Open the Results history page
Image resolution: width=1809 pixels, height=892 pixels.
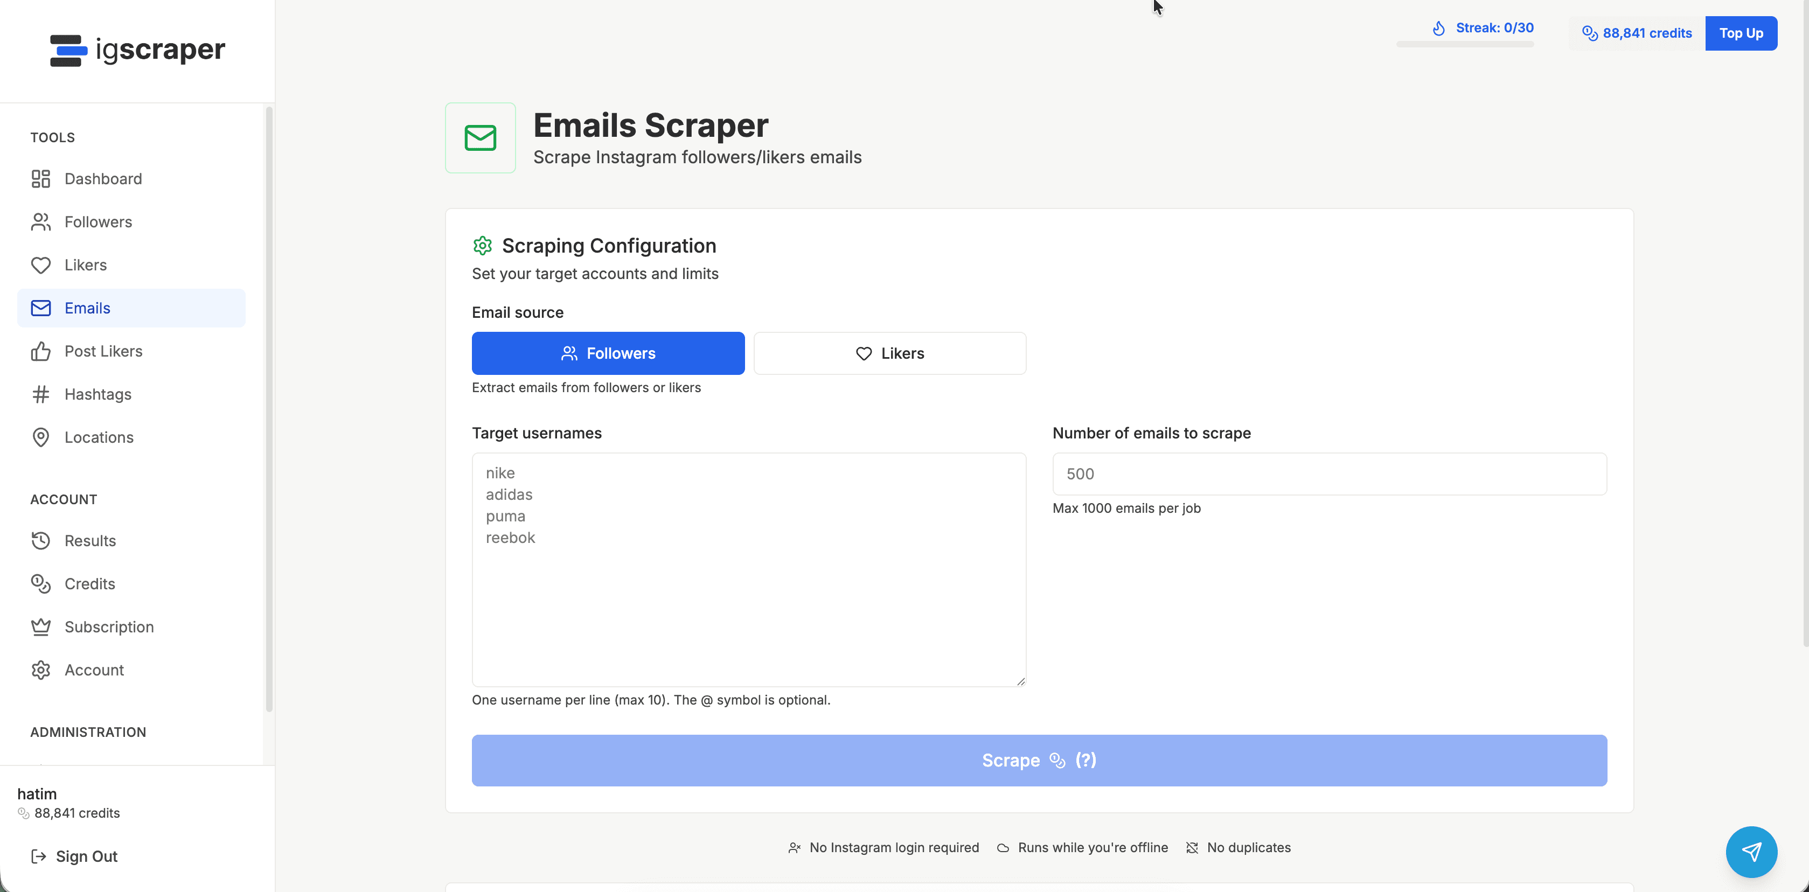point(91,540)
